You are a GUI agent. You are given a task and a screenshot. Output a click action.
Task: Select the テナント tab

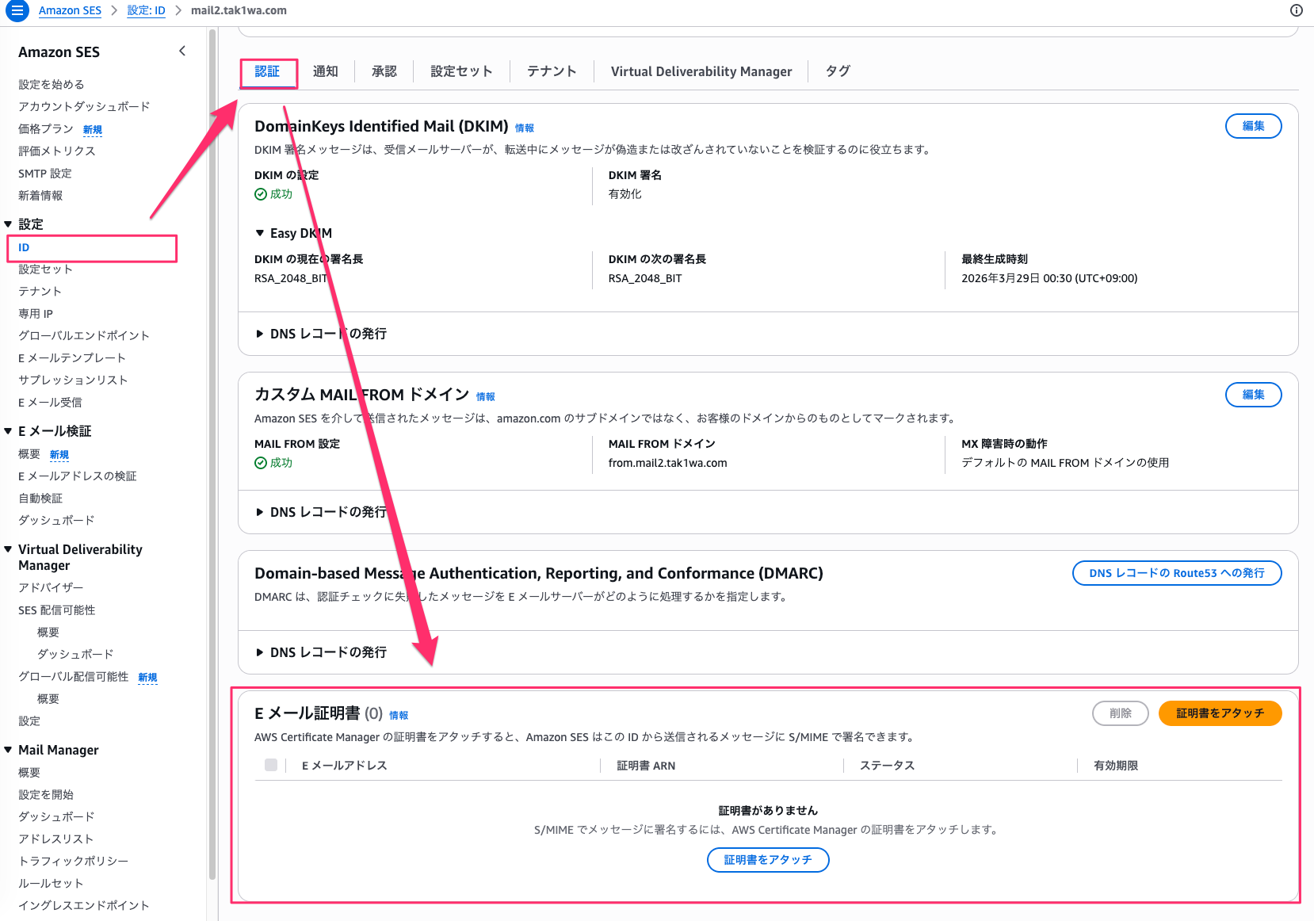[552, 71]
